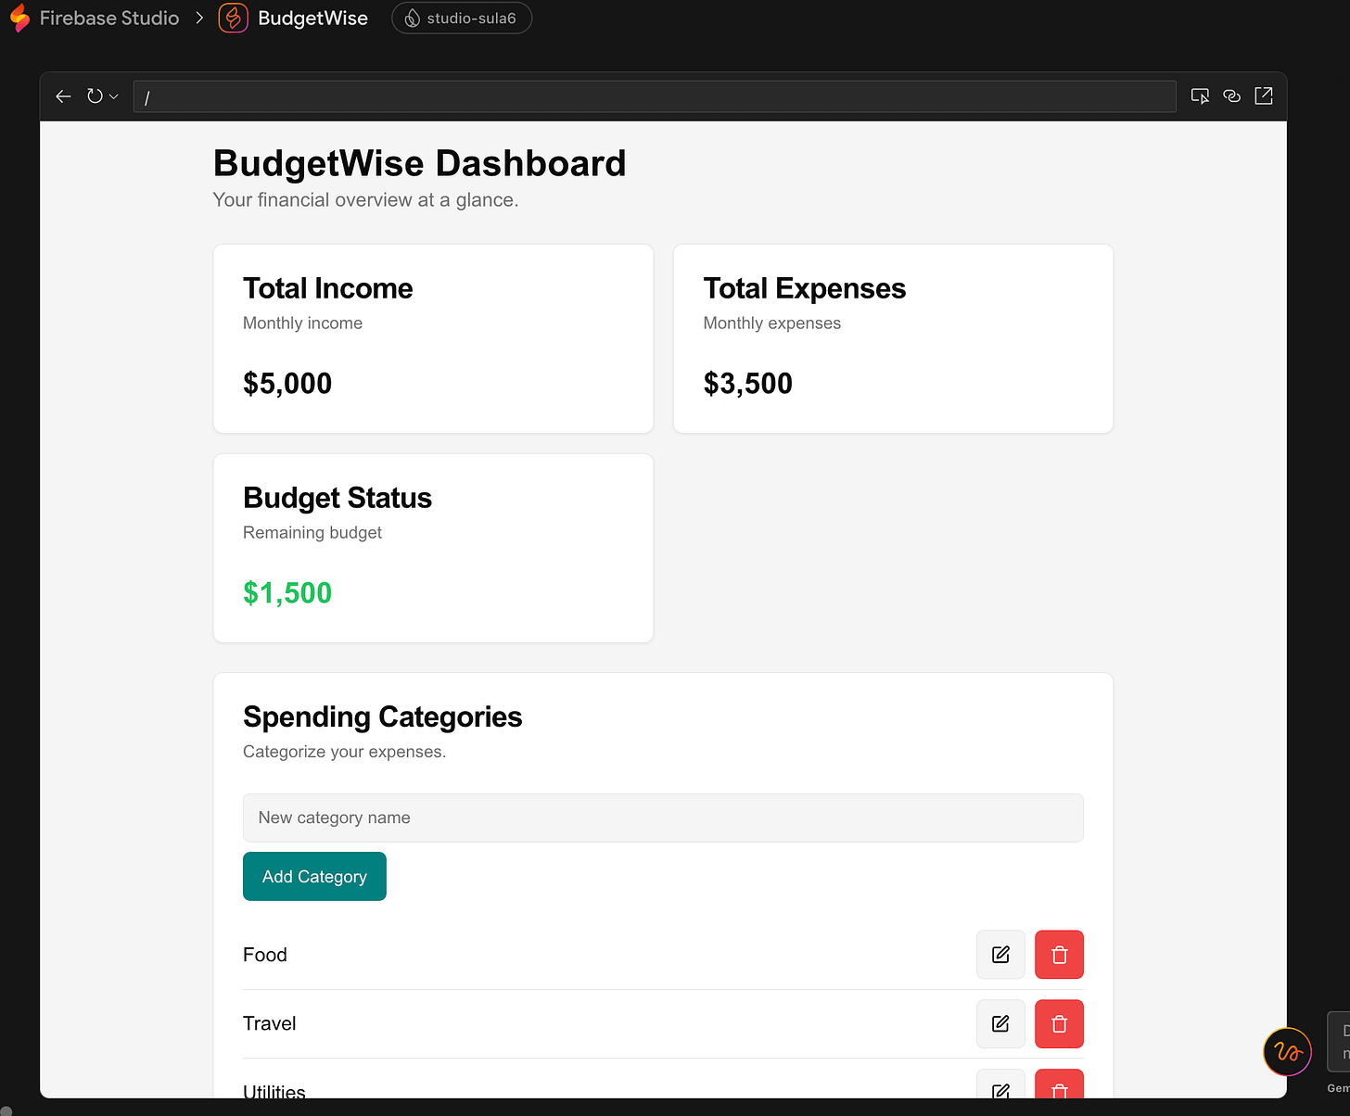1350x1116 pixels.
Task: Delete the Utilities category
Action: (x=1059, y=1084)
